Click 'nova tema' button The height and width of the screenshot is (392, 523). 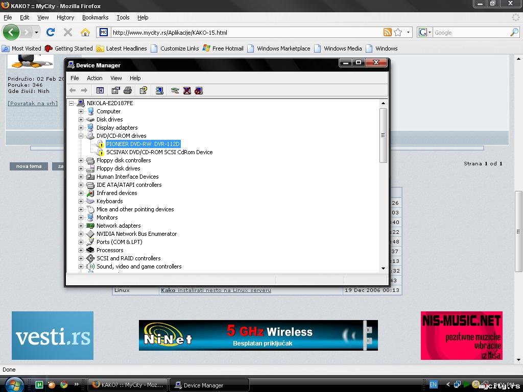coord(29,166)
